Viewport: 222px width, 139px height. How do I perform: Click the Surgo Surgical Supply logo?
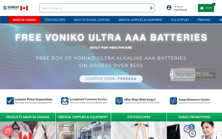point(11,8)
